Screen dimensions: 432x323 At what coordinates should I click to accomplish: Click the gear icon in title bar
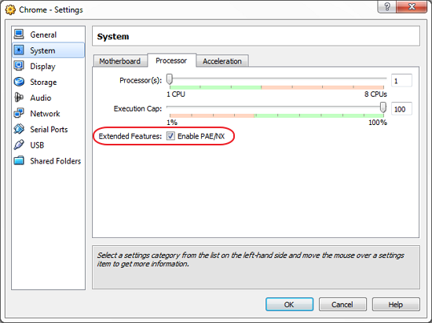(10, 10)
